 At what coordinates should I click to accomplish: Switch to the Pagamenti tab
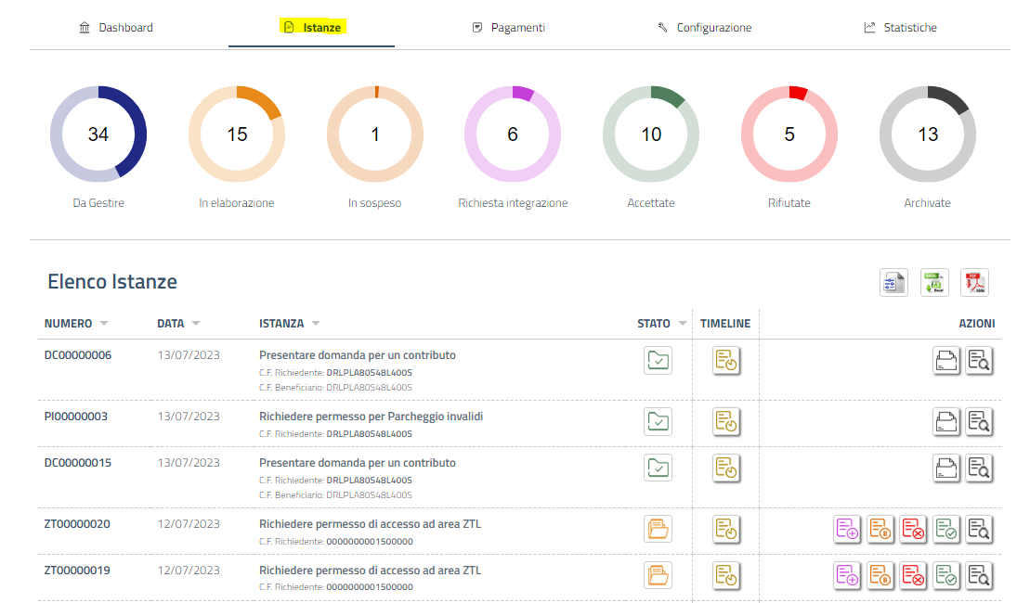pyautogui.click(x=508, y=28)
